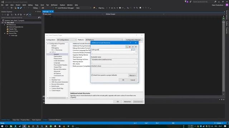The image size is (229, 128).
Task: Click the move line down arrow icon
Action: pyautogui.click(x=133, y=47)
